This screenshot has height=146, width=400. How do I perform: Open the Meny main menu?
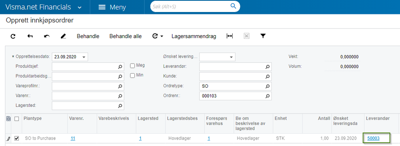click(x=112, y=7)
